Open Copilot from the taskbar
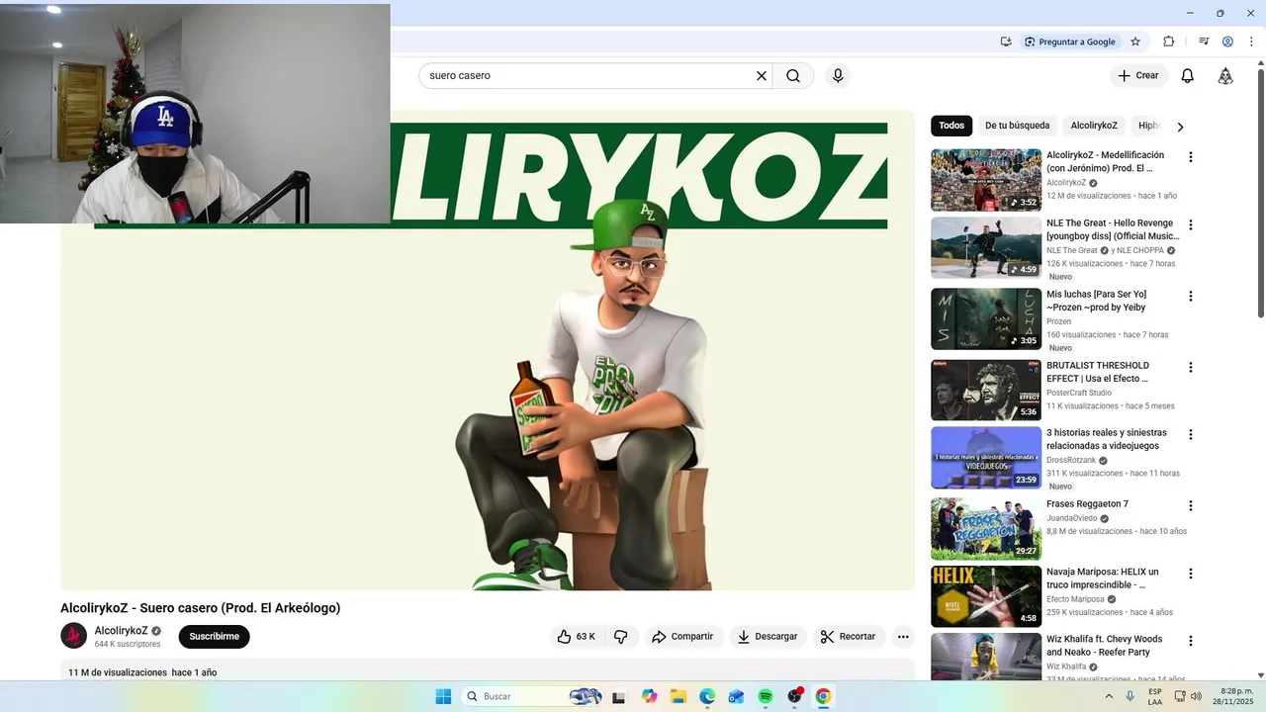1266x712 pixels. (649, 696)
